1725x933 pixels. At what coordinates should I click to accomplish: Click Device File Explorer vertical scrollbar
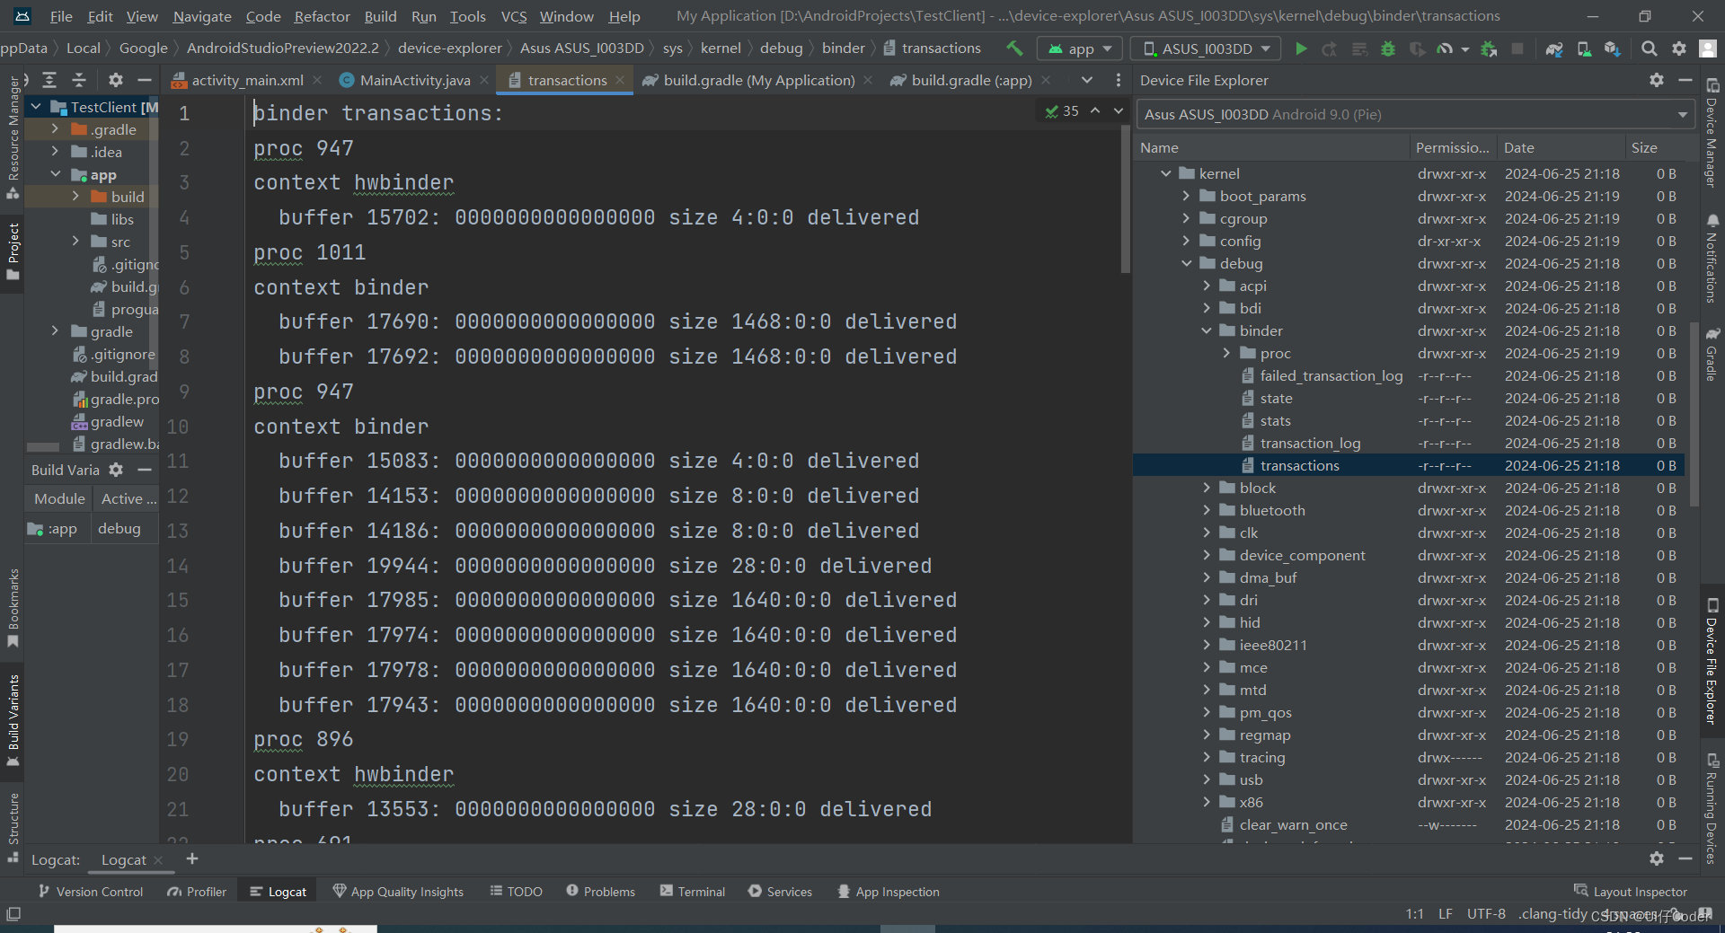(1694, 415)
